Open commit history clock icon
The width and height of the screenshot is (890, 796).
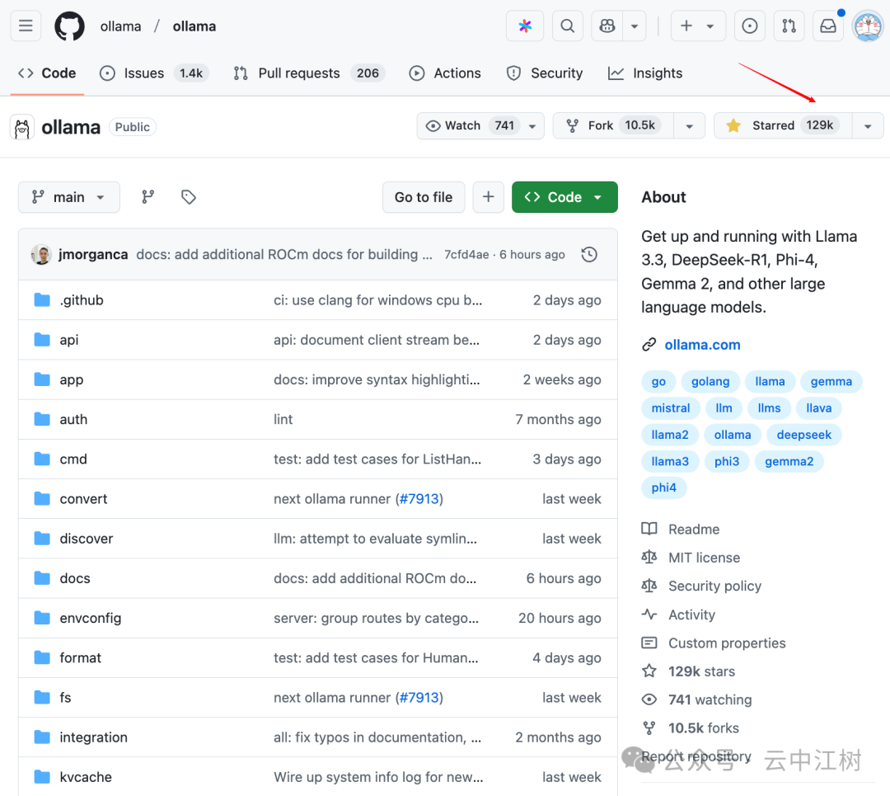click(589, 255)
